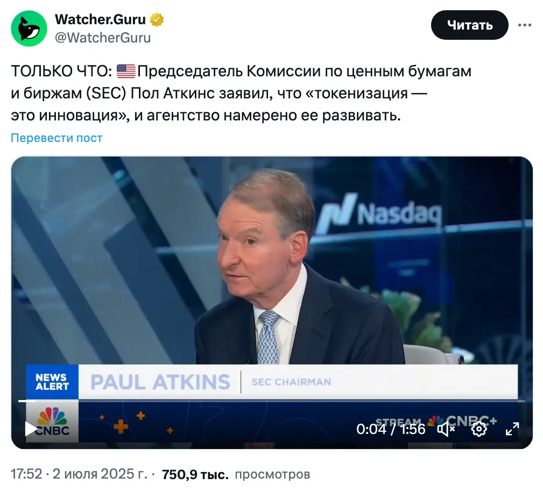This screenshot has height=492, width=543.
Task: Click the Перевести пост link
Action: click(57, 138)
